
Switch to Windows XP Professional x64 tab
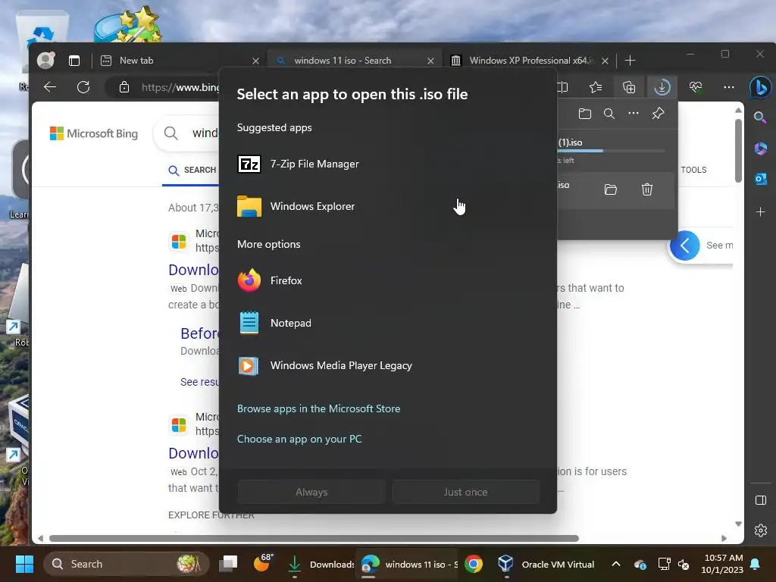[528, 61]
